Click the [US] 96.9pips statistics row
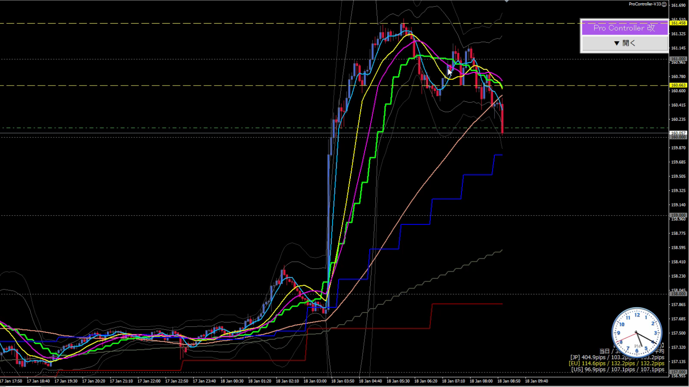This screenshot has height=387, width=689. 618,370
